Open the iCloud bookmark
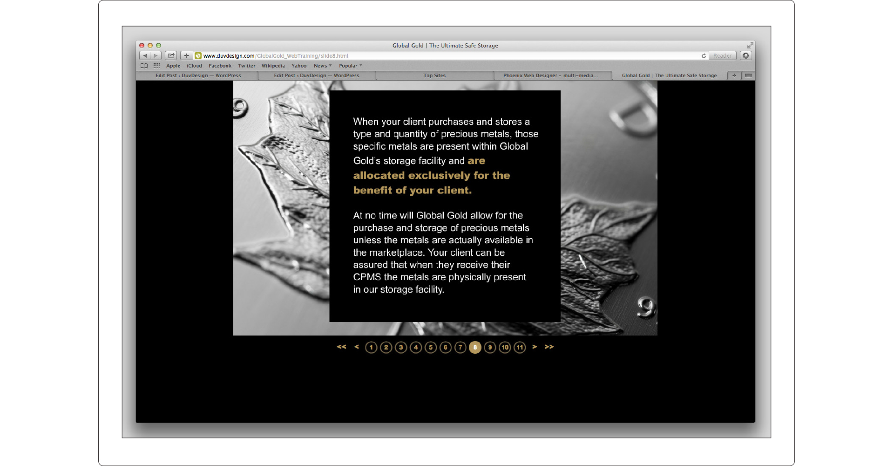 195,66
